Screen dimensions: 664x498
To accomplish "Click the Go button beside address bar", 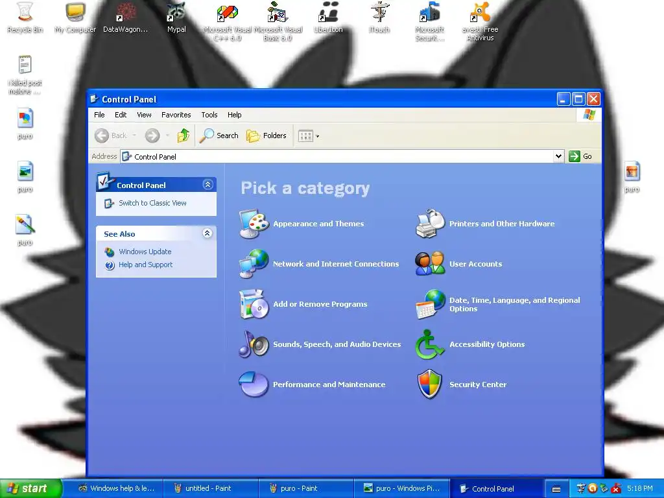I will 580,156.
